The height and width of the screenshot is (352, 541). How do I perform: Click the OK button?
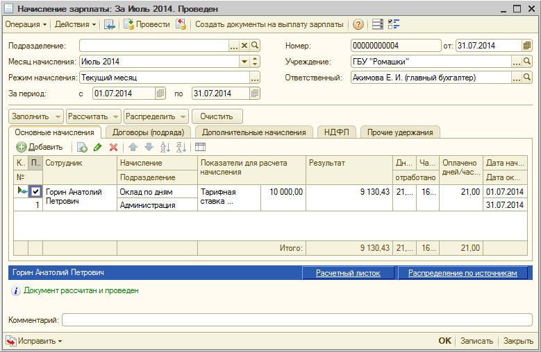(444, 341)
